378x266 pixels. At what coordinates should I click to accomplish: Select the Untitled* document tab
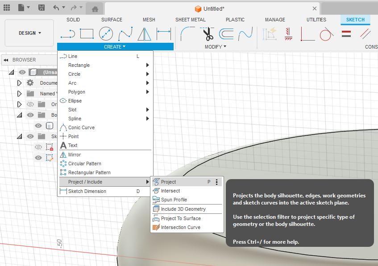click(212, 8)
